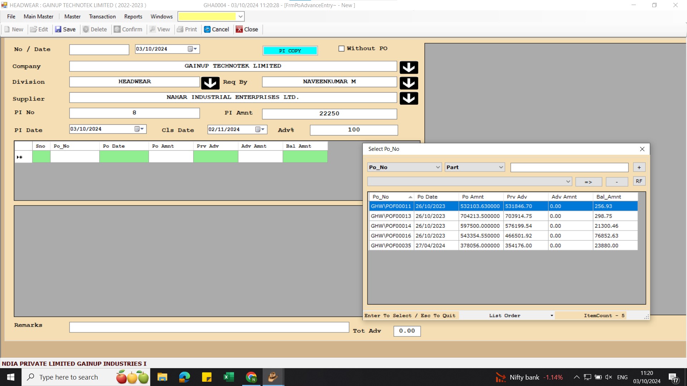Viewport: 687px width, 386px height.
Task: Expand the Po_No filter field dropdown
Action: (x=438, y=167)
